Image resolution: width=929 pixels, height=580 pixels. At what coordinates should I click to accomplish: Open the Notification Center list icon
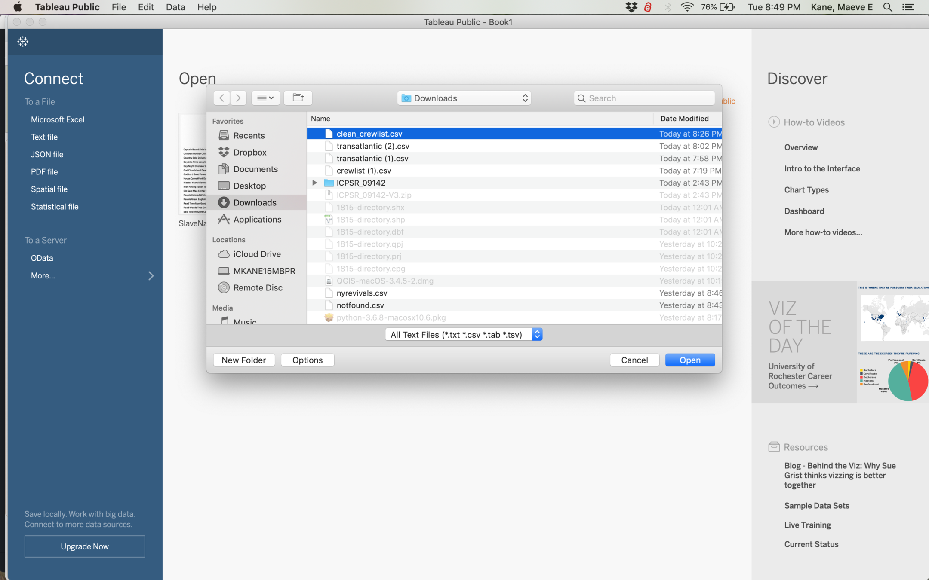pyautogui.click(x=908, y=7)
